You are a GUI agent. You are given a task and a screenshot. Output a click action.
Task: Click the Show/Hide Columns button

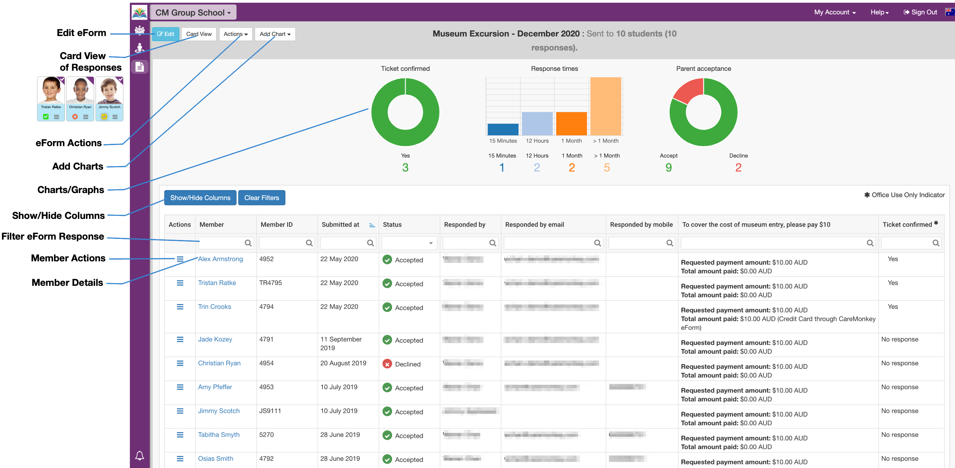click(x=200, y=198)
